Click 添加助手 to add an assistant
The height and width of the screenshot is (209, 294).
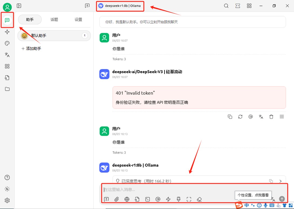pyautogui.click(x=31, y=48)
